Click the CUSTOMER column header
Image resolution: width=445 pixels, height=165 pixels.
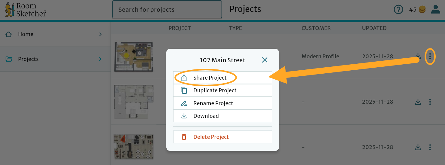click(316, 28)
